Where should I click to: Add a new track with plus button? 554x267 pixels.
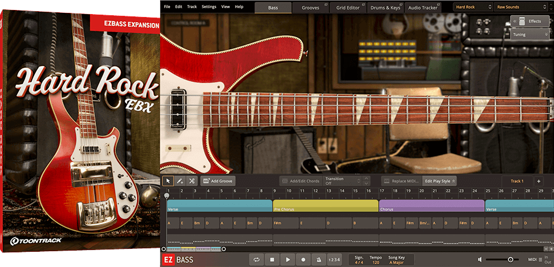pyautogui.click(x=539, y=181)
